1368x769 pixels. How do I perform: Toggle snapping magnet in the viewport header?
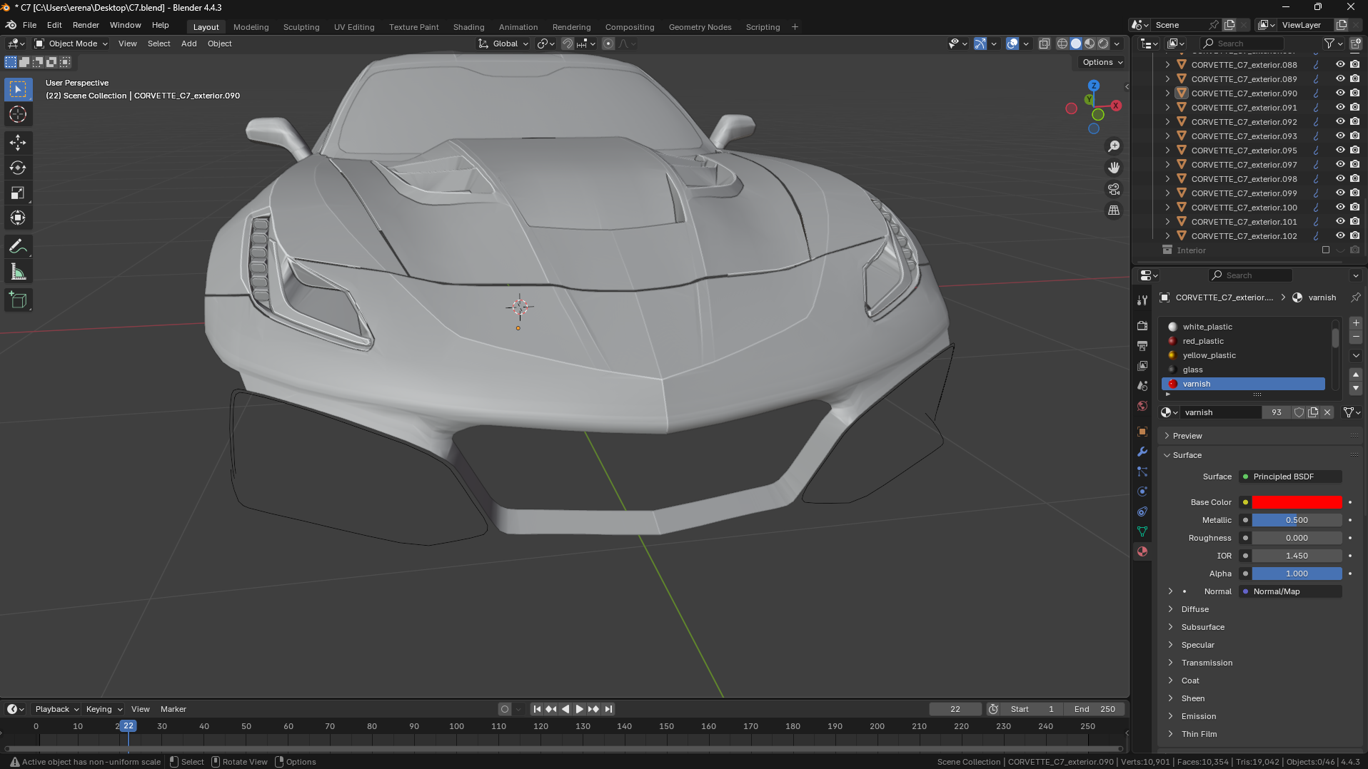(568, 44)
